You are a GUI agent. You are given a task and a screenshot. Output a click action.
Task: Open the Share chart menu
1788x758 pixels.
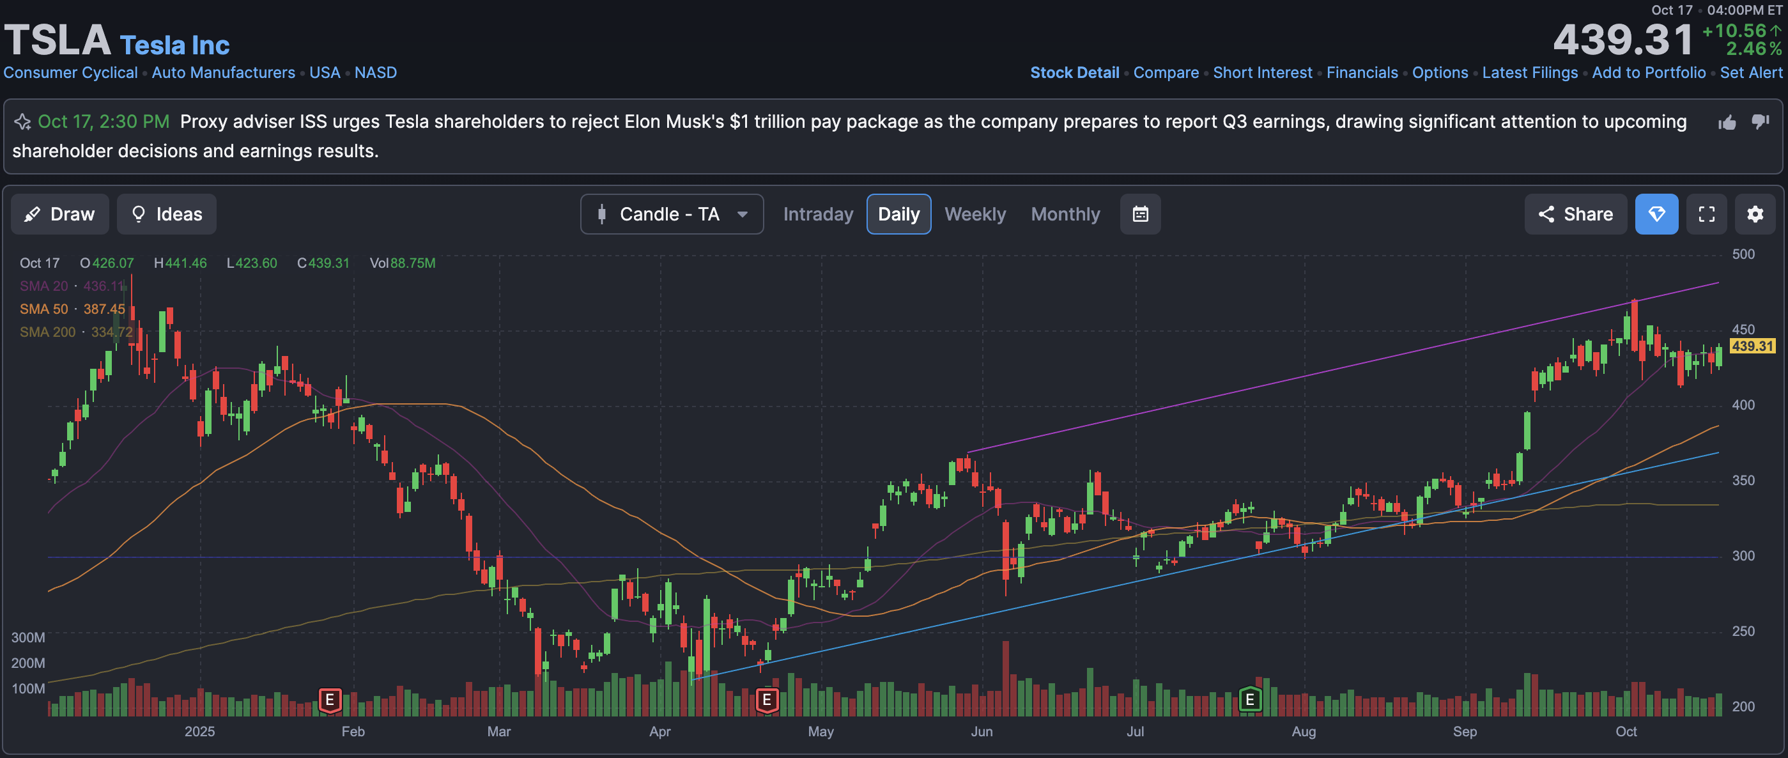(x=1575, y=214)
